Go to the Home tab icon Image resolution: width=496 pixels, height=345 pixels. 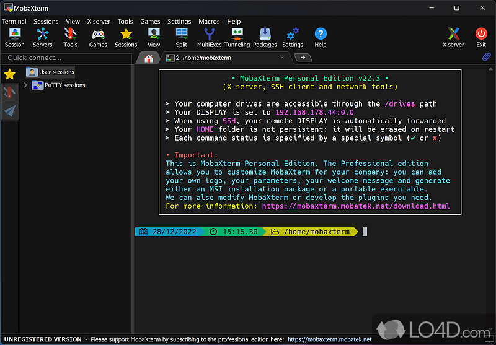(x=148, y=58)
